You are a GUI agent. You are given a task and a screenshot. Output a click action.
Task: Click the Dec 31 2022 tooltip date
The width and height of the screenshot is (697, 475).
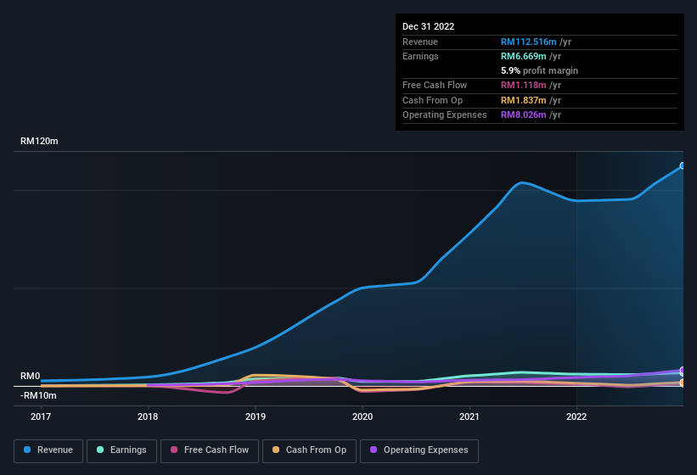pos(428,26)
